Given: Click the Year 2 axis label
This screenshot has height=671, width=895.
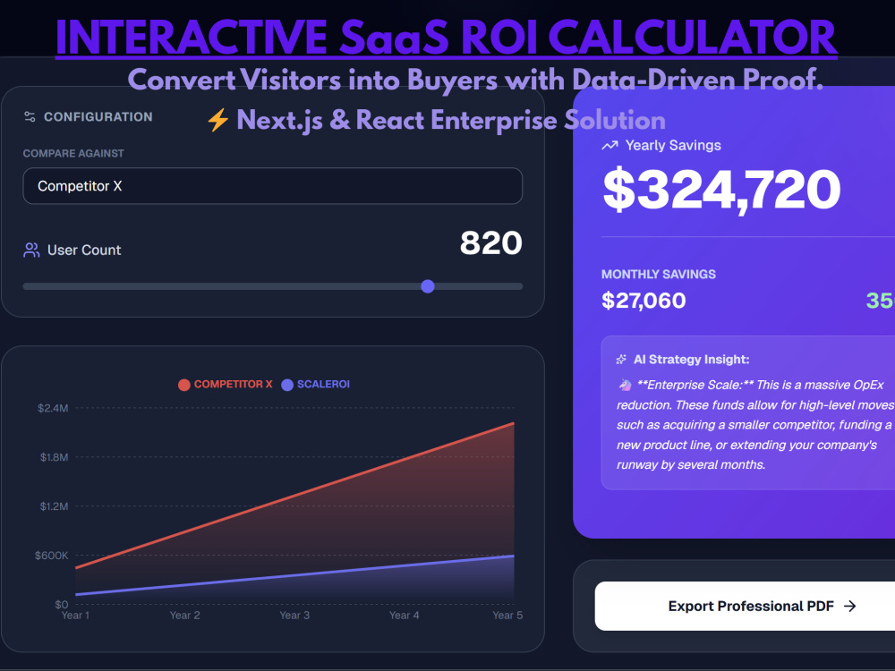Looking at the screenshot, I should pyautogui.click(x=185, y=616).
